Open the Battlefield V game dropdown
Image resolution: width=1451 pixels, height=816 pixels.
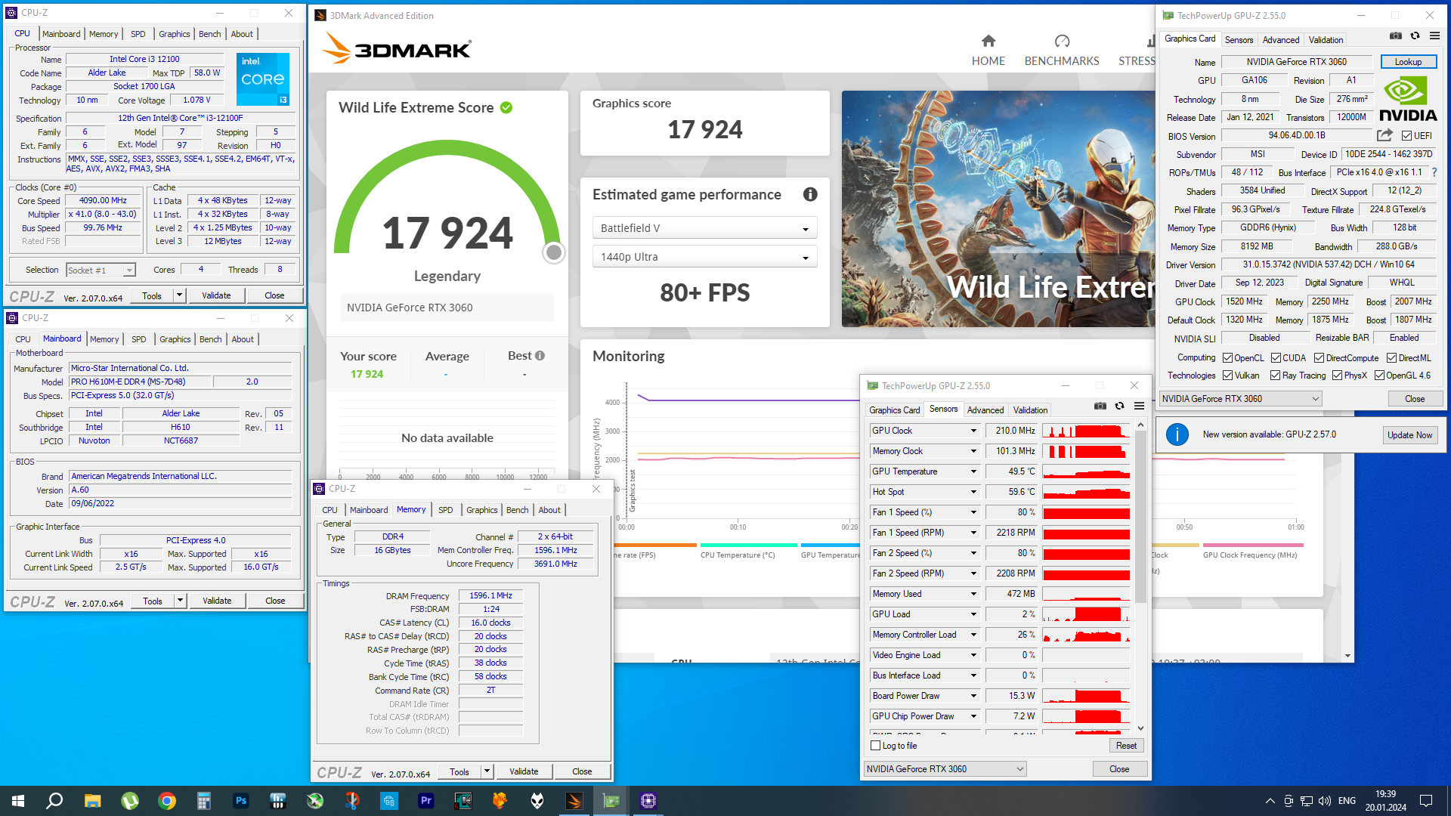(704, 228)
